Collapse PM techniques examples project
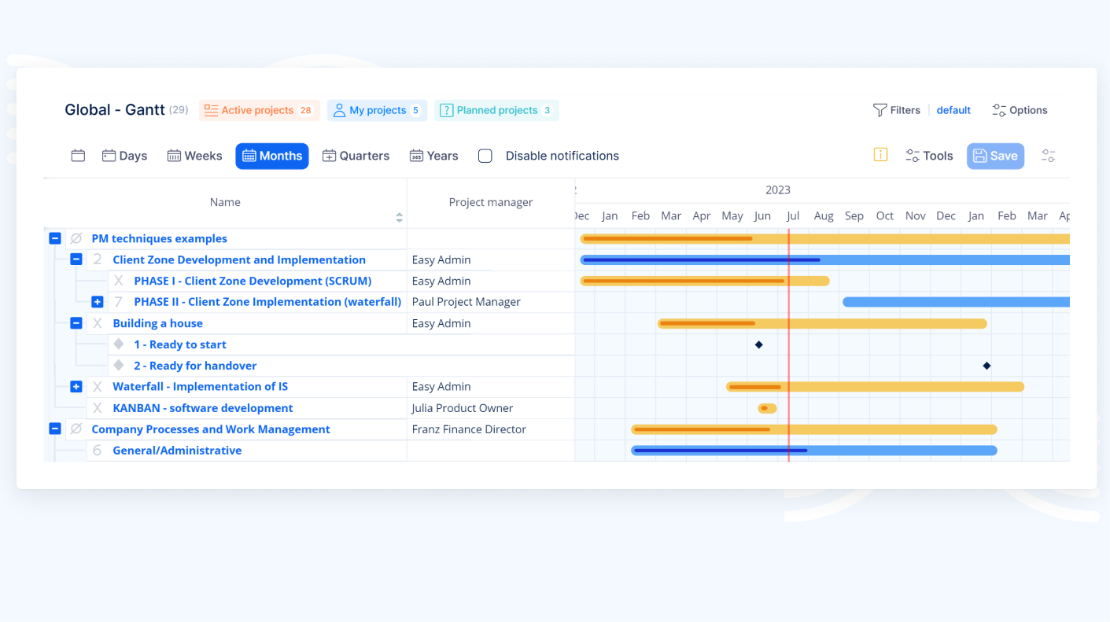 tap(55, 238)
